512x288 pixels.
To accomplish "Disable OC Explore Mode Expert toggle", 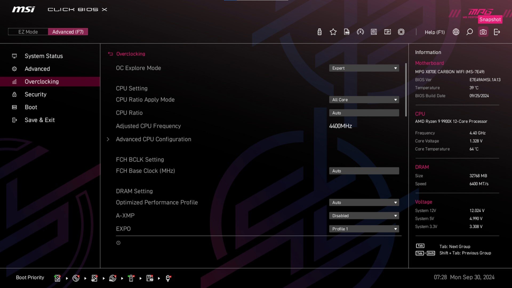I will 364,68.
